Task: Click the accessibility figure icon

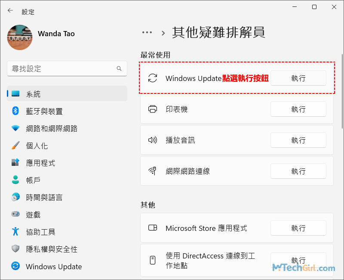Action: click(15, 232)
